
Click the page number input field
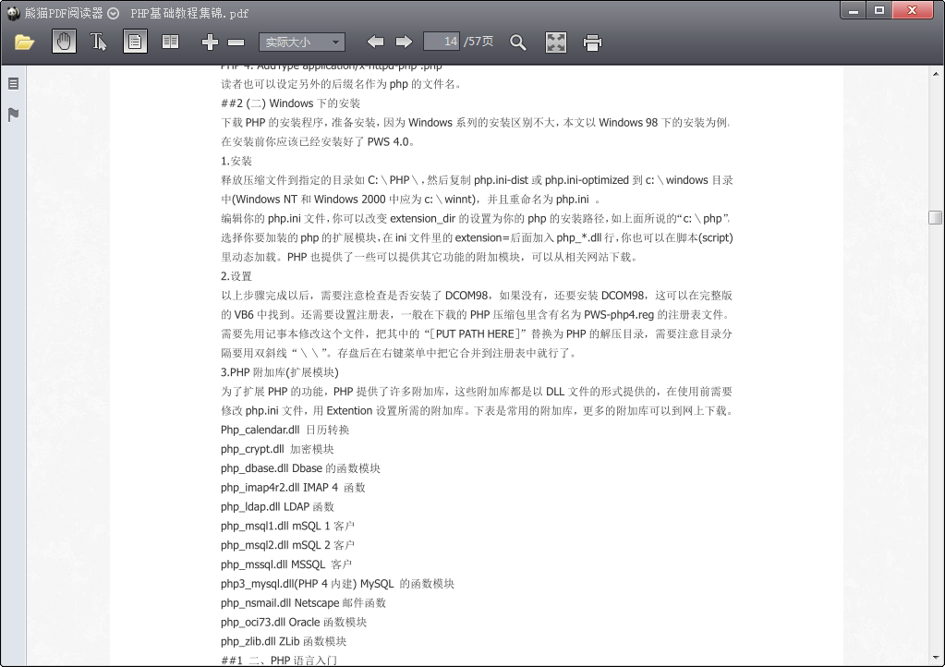coord(442,42)
